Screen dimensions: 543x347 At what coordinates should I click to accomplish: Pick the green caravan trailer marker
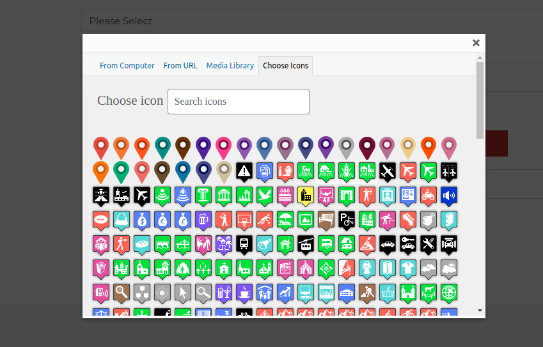pyautogui.click(x=326, y=244)
